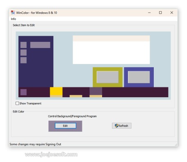
Task: Minimize the WinColor window
Action: coord(149,13)
